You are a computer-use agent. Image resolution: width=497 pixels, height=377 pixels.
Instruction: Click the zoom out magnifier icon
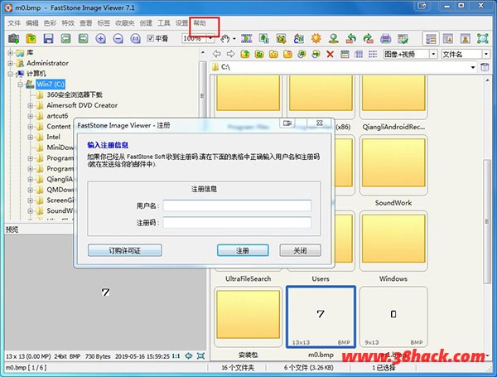(118, 39)
